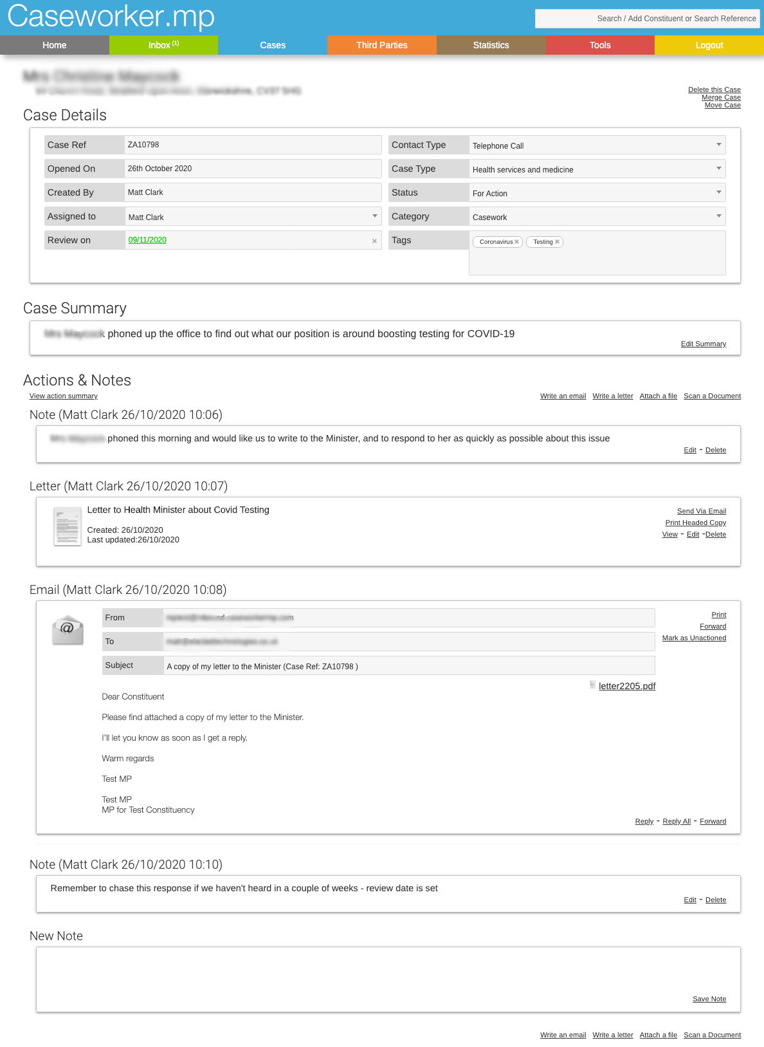Image resolution: width=764 pixels, height=1047 pixels.
Task: Expand the Category dropdown
Action: click(718, 216)
